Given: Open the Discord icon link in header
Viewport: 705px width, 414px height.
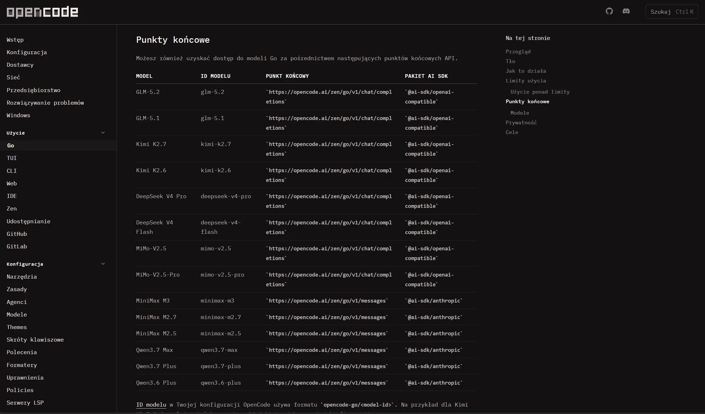Looking at the screenshot, I should tap(626, 11).
